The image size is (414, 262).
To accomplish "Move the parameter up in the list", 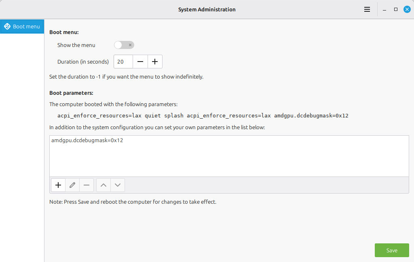I will (x=103, y=185).
